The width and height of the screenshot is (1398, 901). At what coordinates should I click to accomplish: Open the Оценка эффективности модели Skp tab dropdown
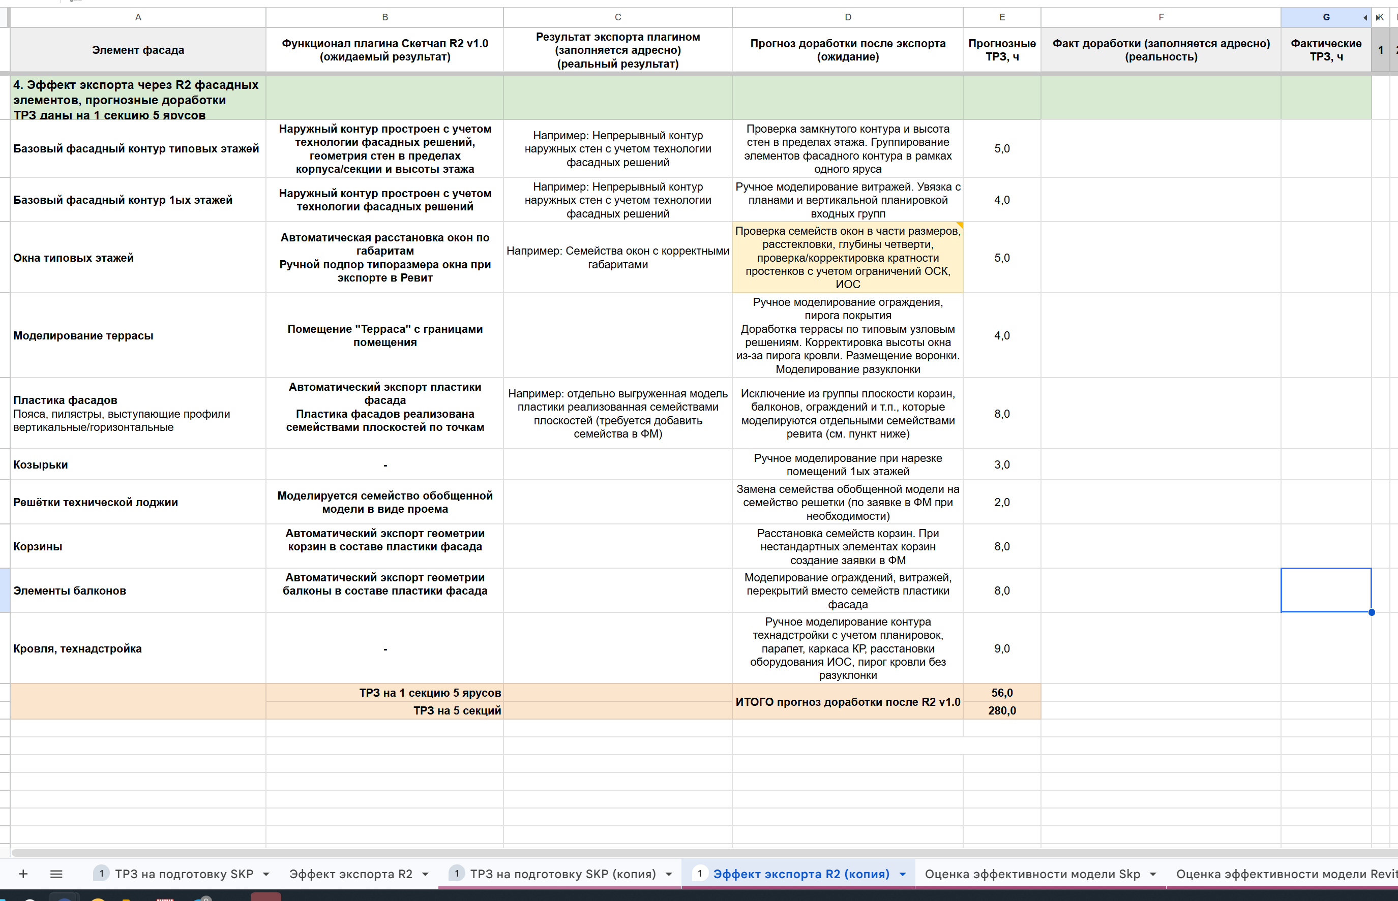tap(1153, 874)
